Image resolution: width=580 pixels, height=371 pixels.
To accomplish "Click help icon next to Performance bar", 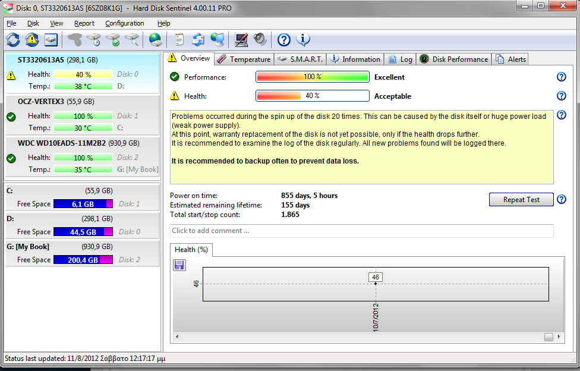I will pyautogui.click(x=562, y=77).
